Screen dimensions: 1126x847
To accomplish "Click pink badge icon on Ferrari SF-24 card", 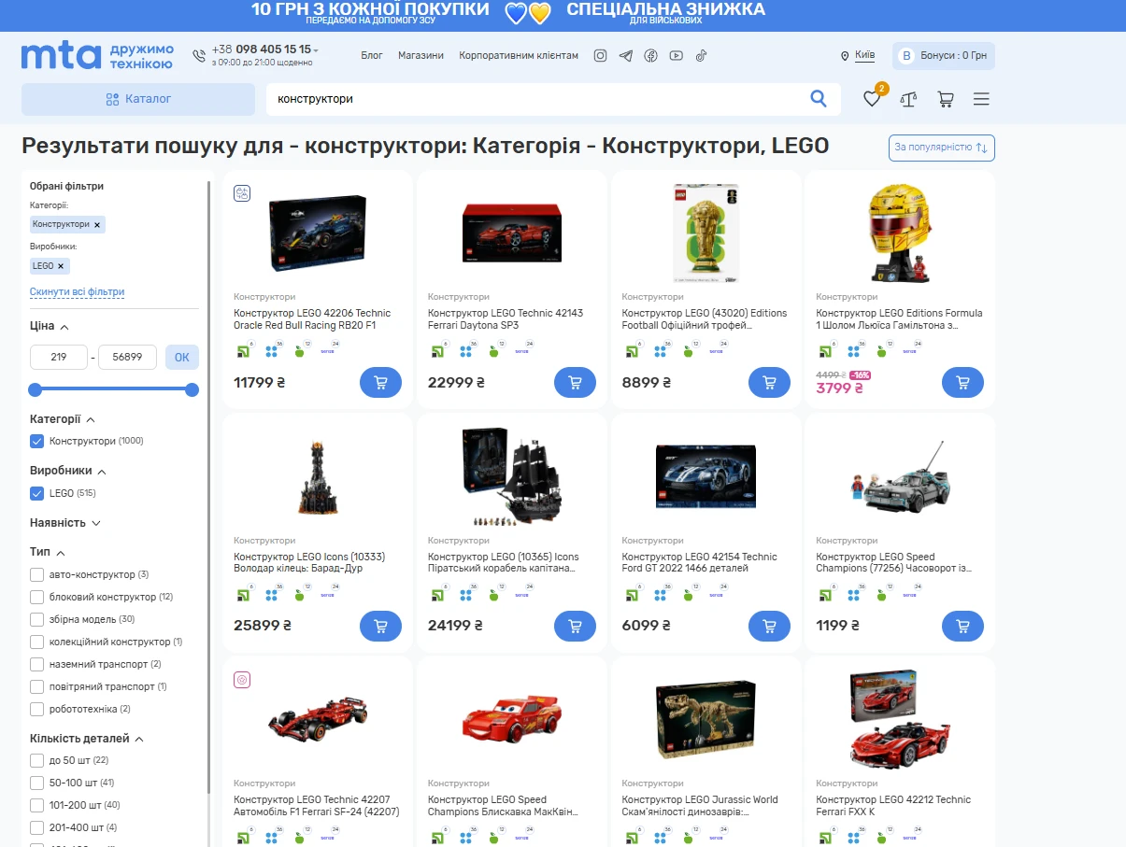I will (x=242, y=680).
